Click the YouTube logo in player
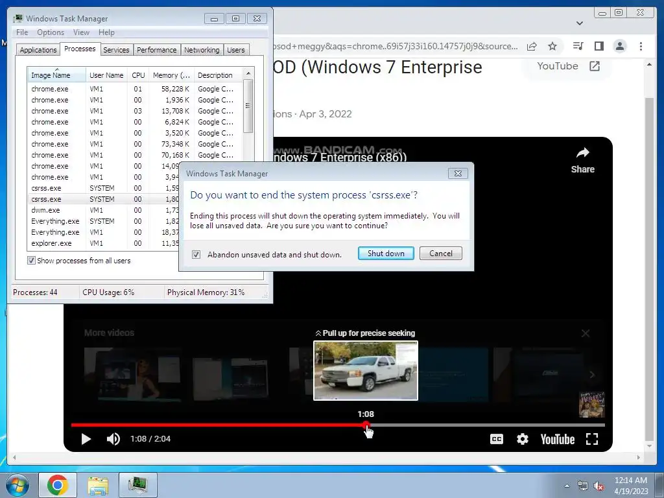The width and height of the screenshot is (664, 498). click(557, 439)
